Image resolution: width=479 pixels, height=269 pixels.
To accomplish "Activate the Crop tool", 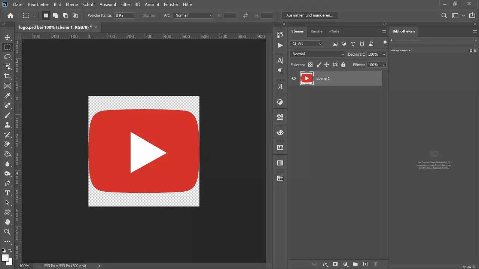I will [7, 76].
